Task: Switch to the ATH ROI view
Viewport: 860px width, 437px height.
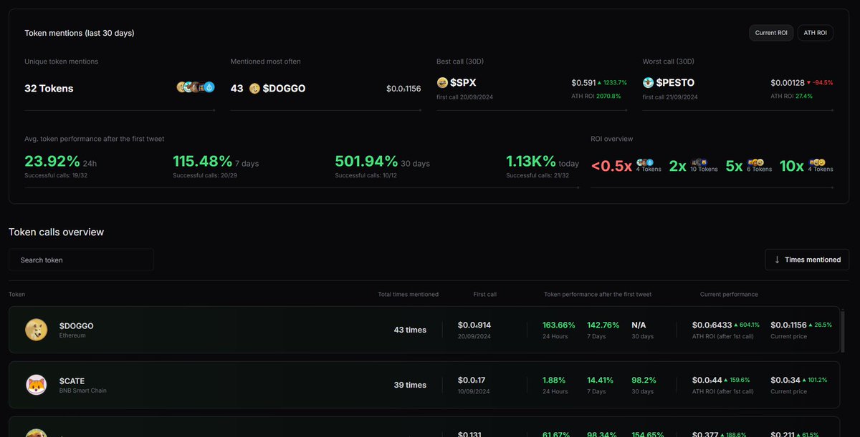Action: click(815, 33)
